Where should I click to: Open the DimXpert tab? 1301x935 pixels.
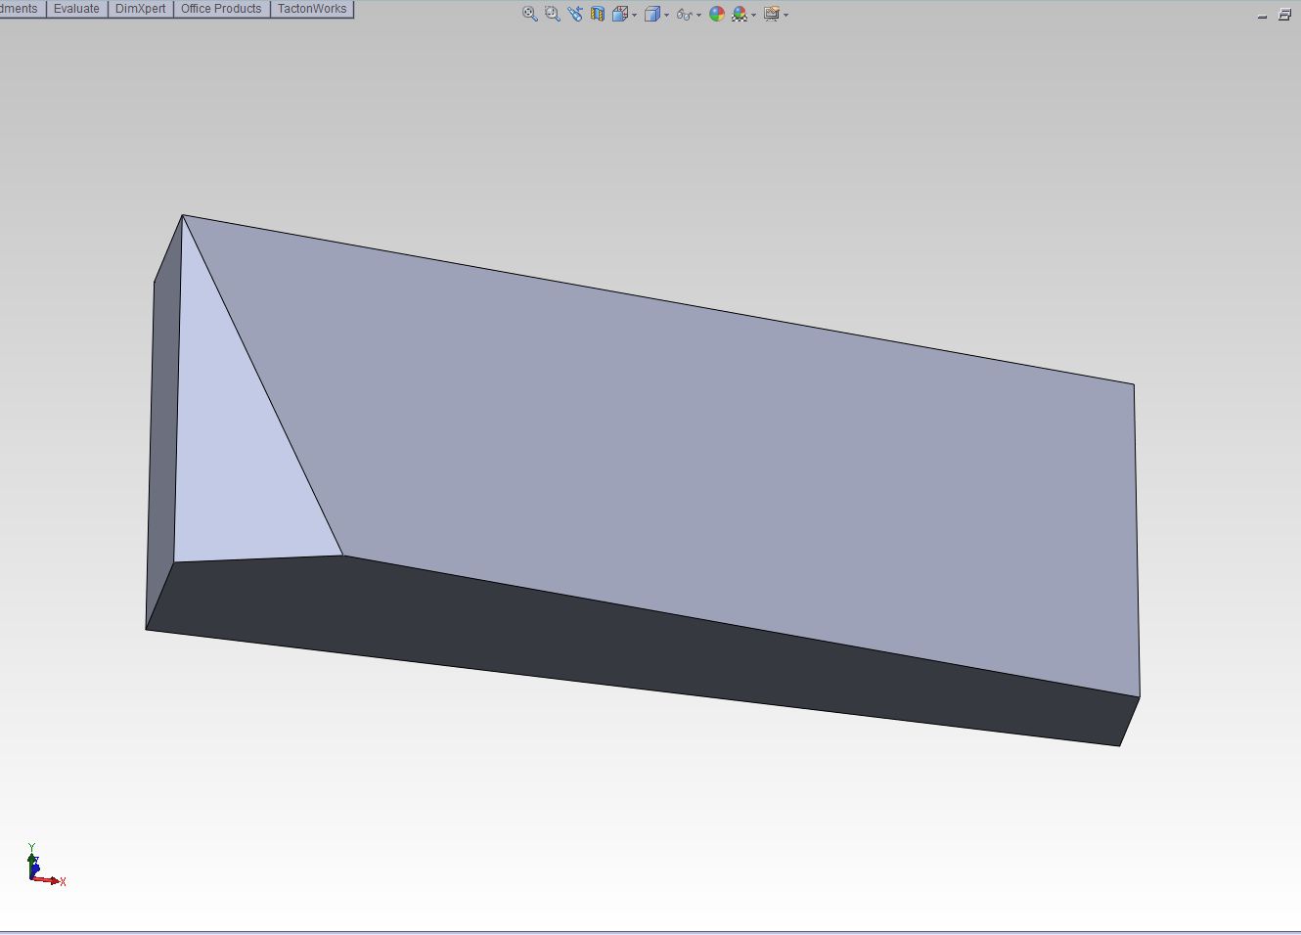pyautogui.click(x=140, y=9)
